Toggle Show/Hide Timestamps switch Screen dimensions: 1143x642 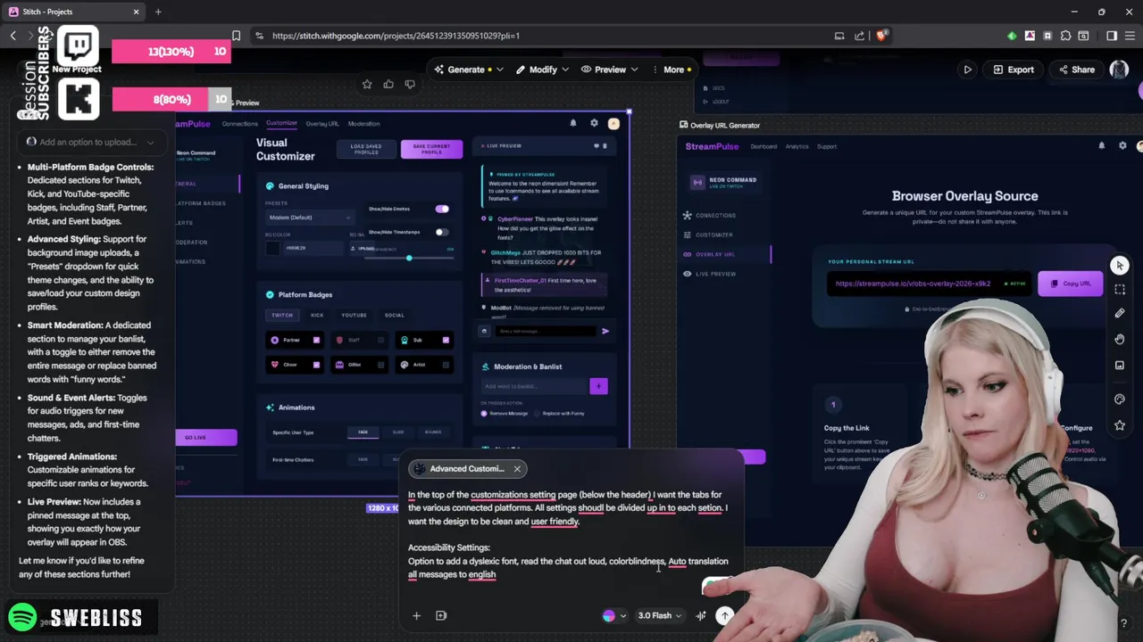pyautogui.click(x=442, y=232)
